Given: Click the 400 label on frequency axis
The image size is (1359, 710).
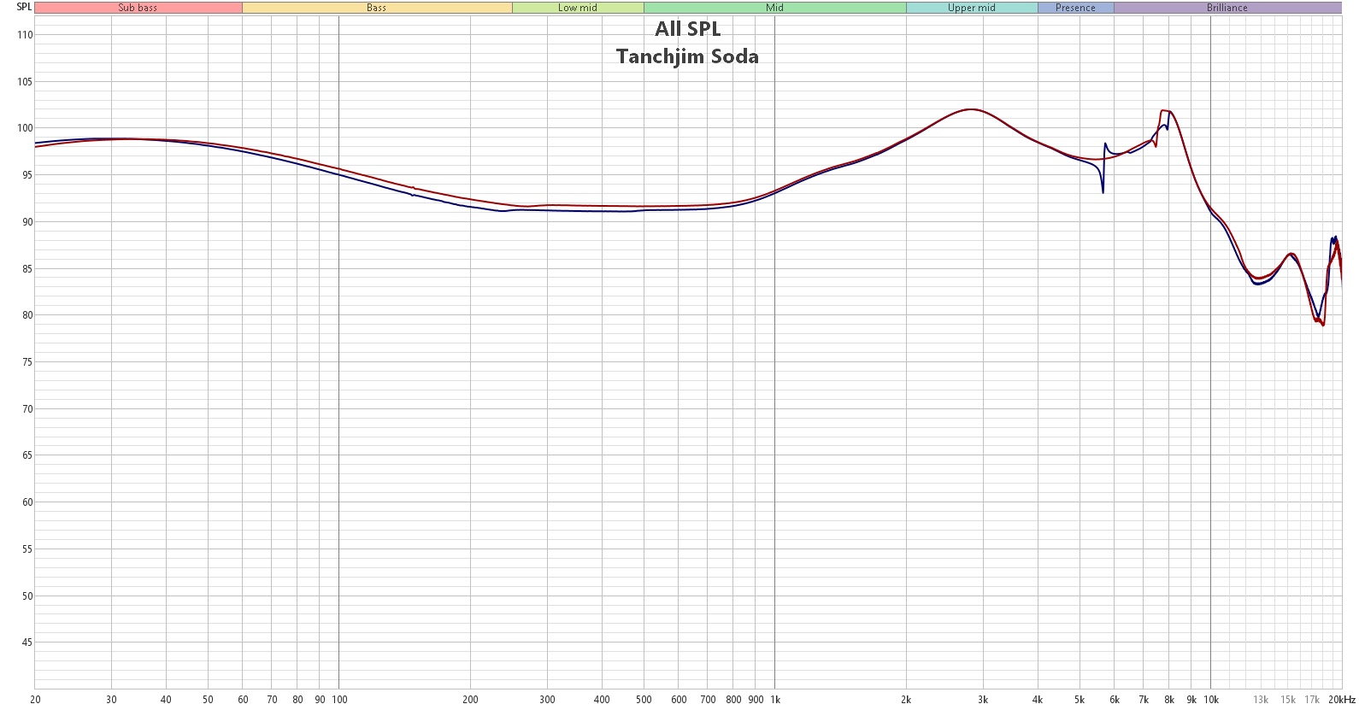Looking at the screenshot, I should tap(602, 700).
